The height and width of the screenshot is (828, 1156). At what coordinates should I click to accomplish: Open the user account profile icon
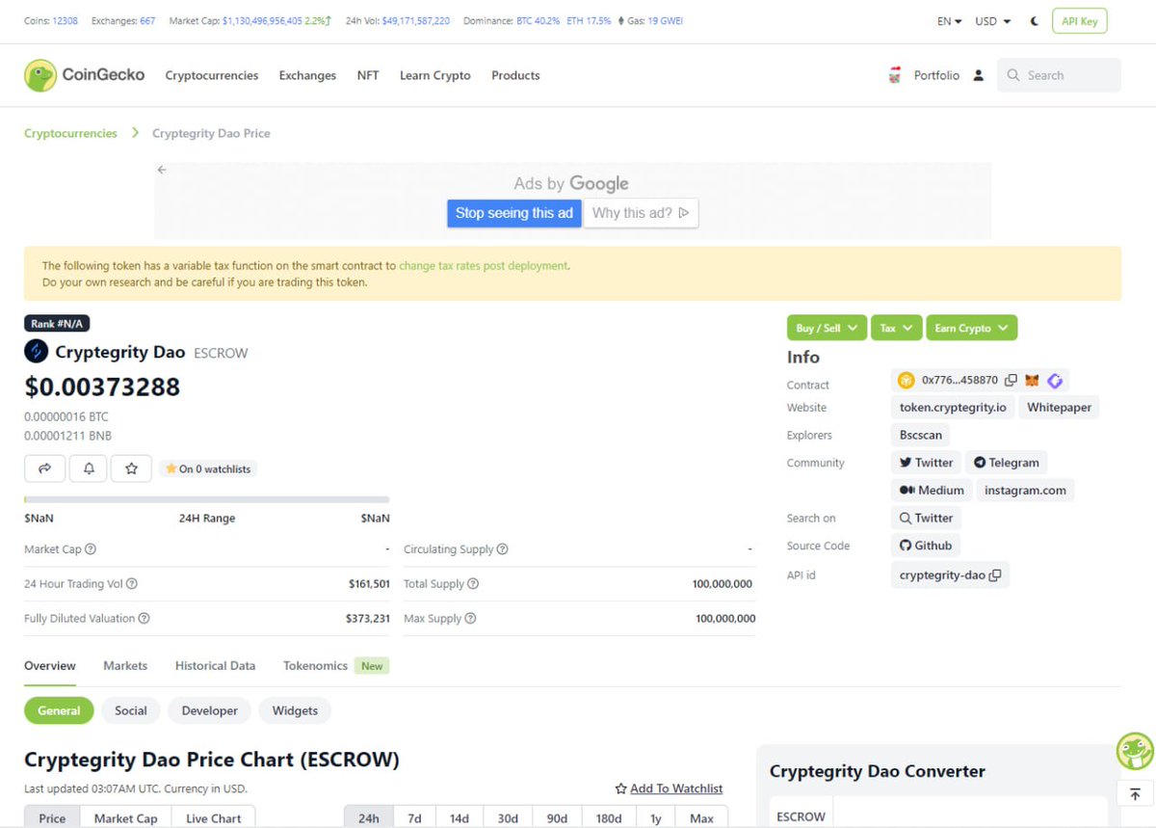coord(979,75)
